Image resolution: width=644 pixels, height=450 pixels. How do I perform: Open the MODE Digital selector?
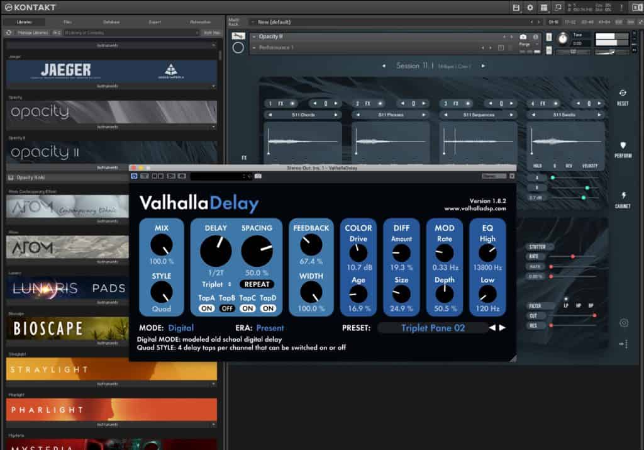(x=180, y=327)
